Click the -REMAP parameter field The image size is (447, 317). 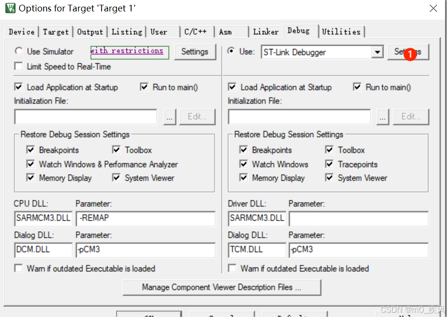(146, 218)
